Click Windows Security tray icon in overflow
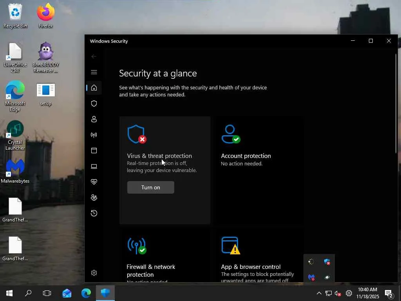 (327, 262)
